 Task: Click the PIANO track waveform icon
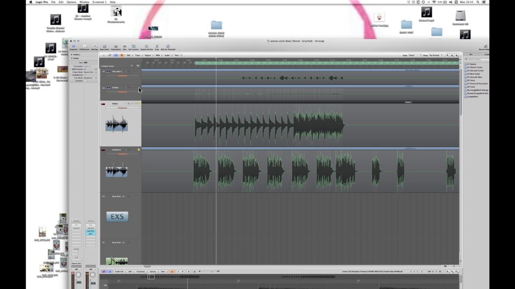coord(116,125)
